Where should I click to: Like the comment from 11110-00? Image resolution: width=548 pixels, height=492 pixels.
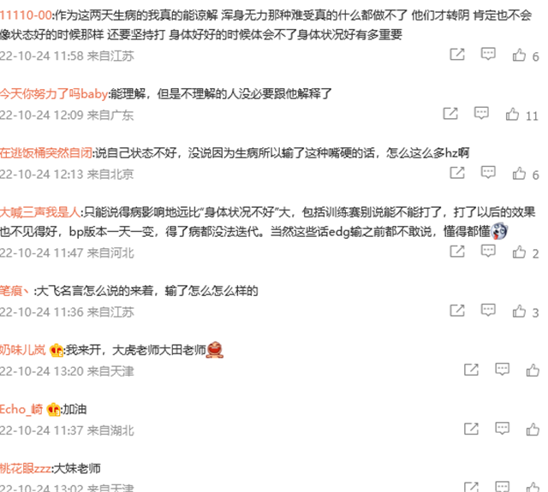[519, 55]
